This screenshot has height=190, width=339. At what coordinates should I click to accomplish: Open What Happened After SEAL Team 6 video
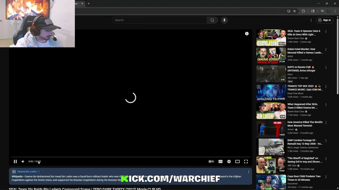click(x=302, y=106)
